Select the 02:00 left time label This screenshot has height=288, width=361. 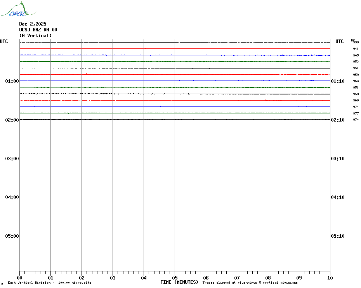[x=12, y=120]
